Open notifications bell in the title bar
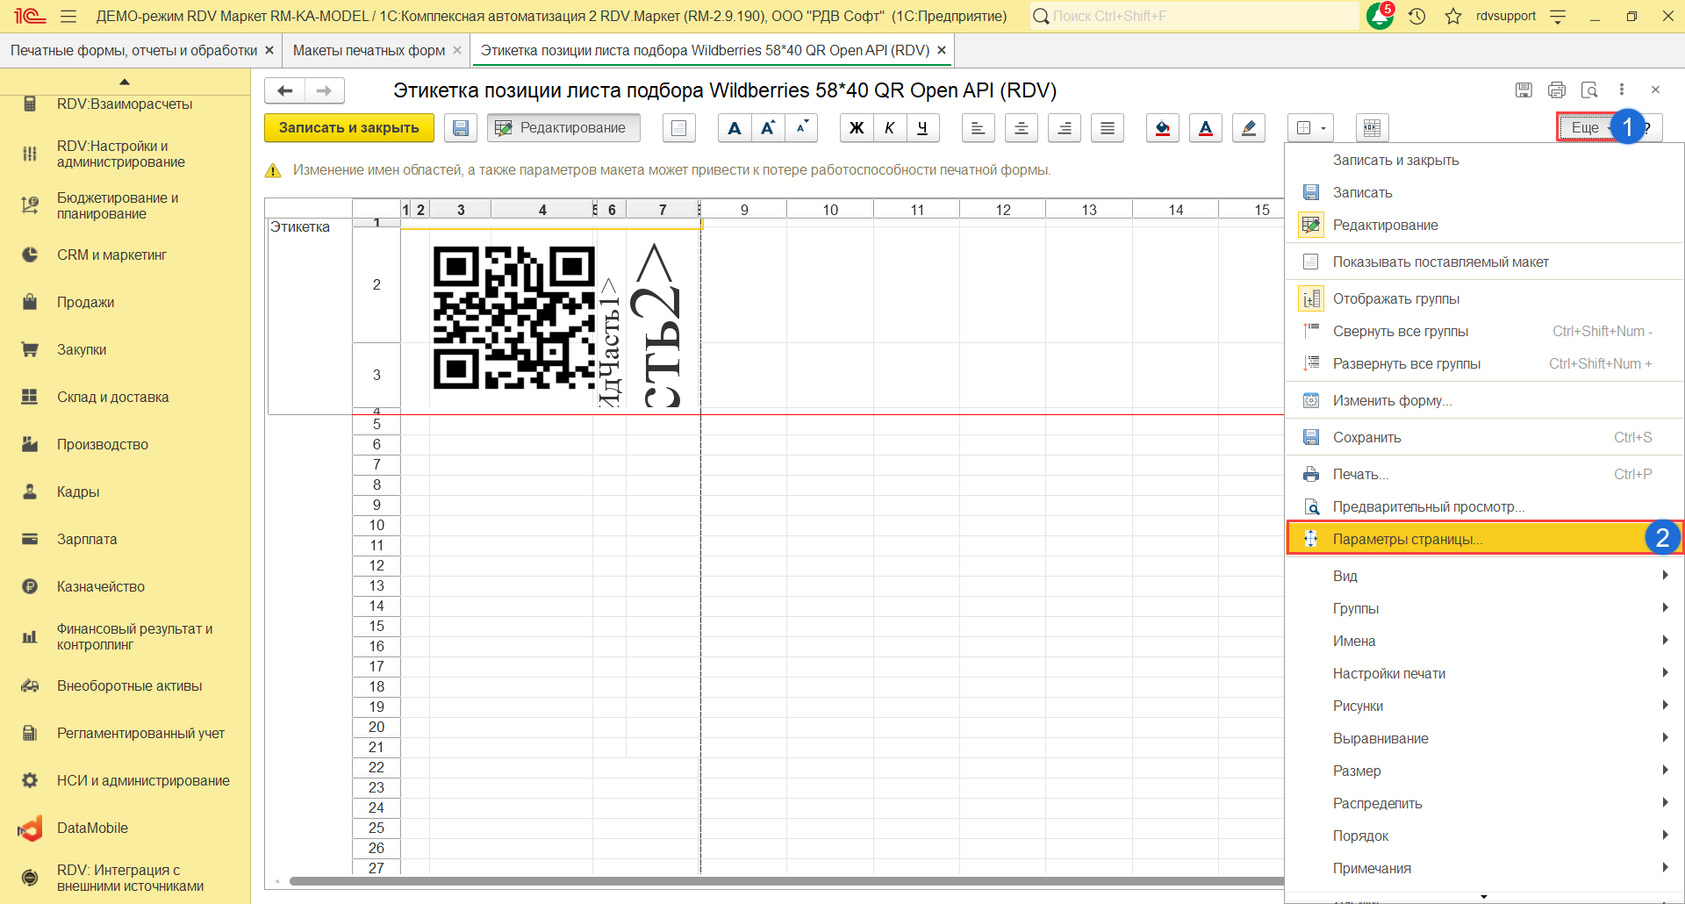The image size is (1685, 904). coord(1380,16)
